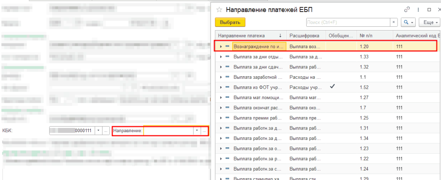Expand the Выплата за дни отды... row

tap(221, 56)
